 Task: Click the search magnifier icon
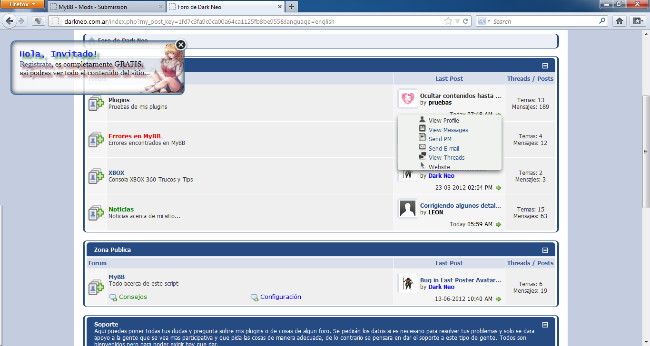(603, 21)
